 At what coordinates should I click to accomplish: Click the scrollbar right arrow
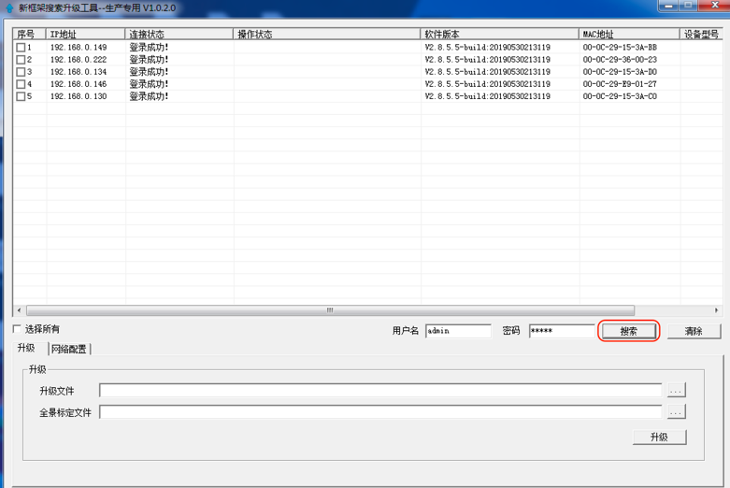(x=717, y=310)
